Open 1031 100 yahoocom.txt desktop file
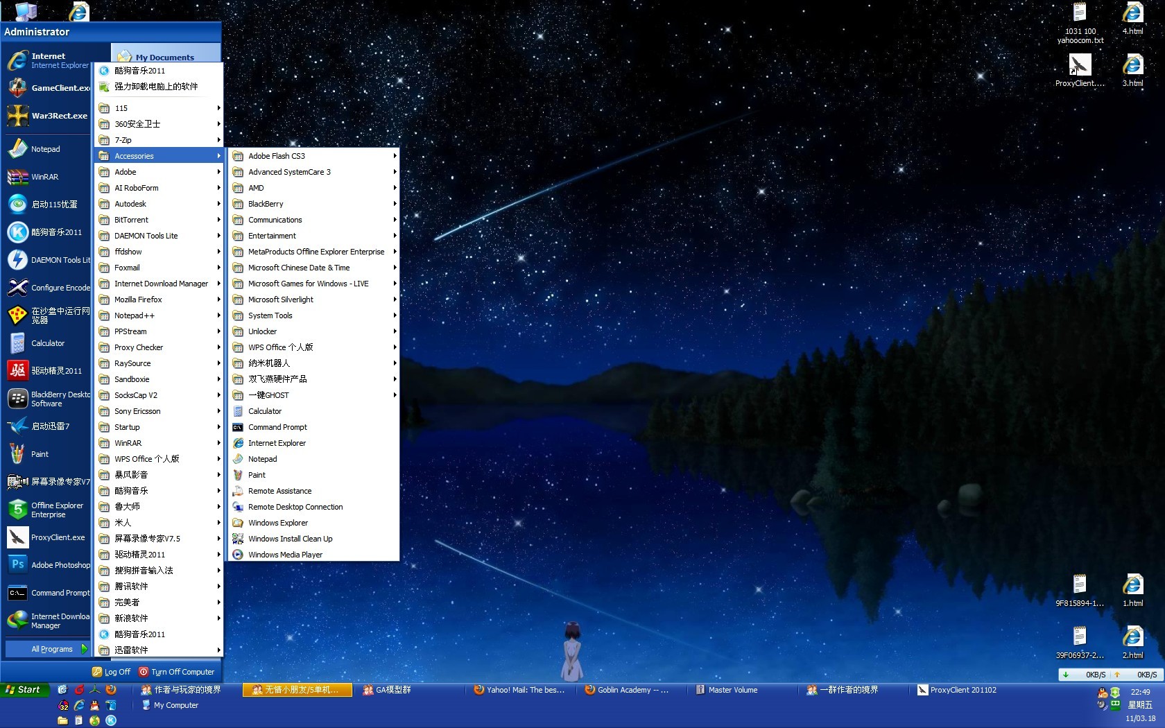Viewport: 1165px width, 728px height. [1080, 24]
